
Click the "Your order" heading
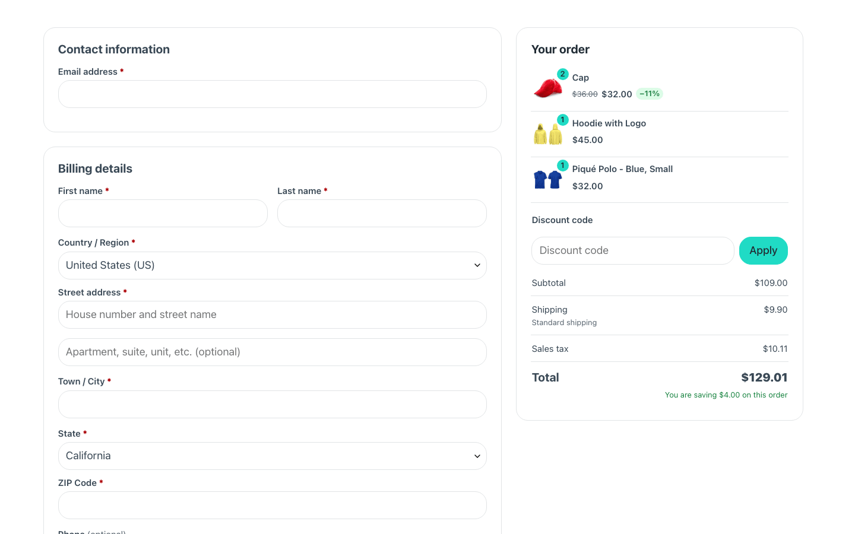coord(560,49)
